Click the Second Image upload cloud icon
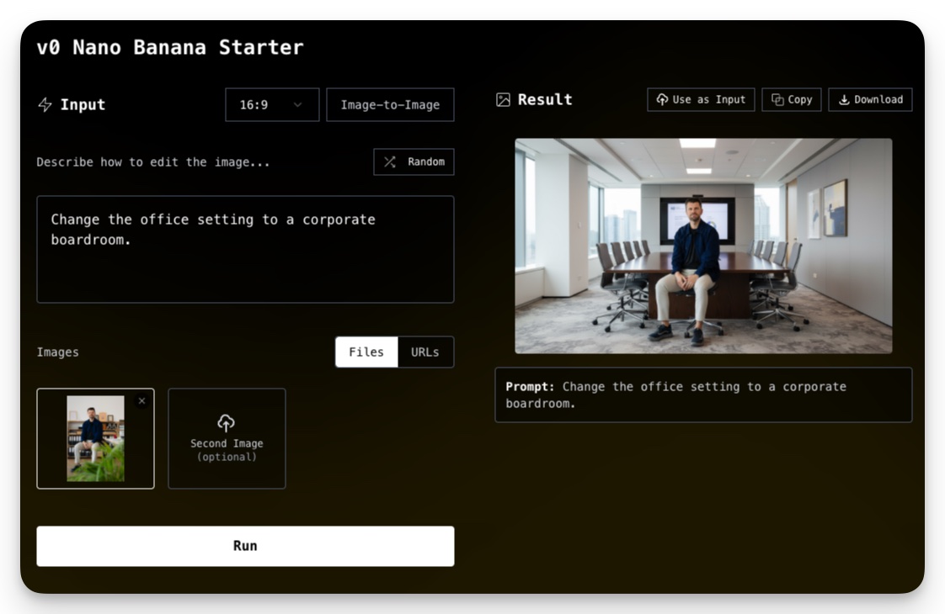This screenshot has height=614, width=945. click(226, 423)
